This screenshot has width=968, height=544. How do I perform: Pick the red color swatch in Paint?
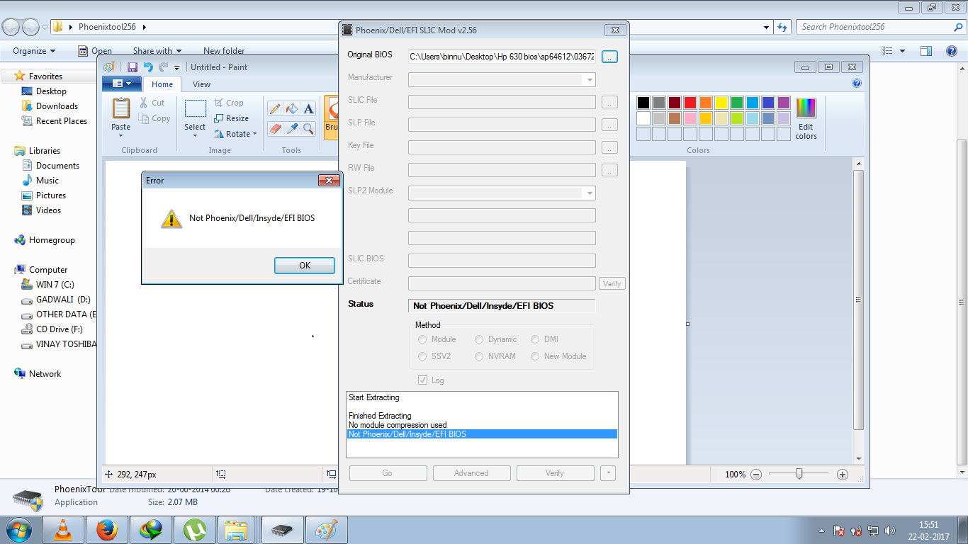(x=690, y=103)
